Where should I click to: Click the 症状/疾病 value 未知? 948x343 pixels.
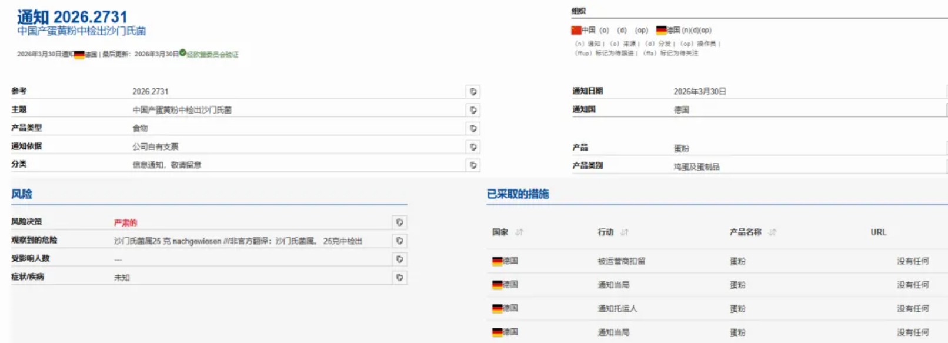pyautogui.click(x=122, y=278)
